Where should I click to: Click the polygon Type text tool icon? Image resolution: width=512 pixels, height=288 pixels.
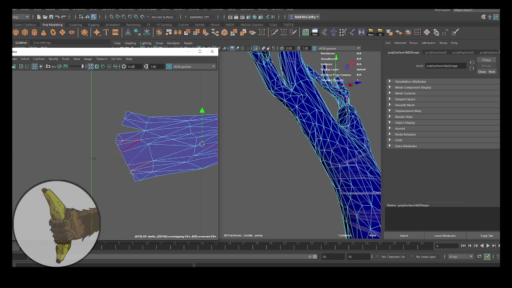[106, 32]
